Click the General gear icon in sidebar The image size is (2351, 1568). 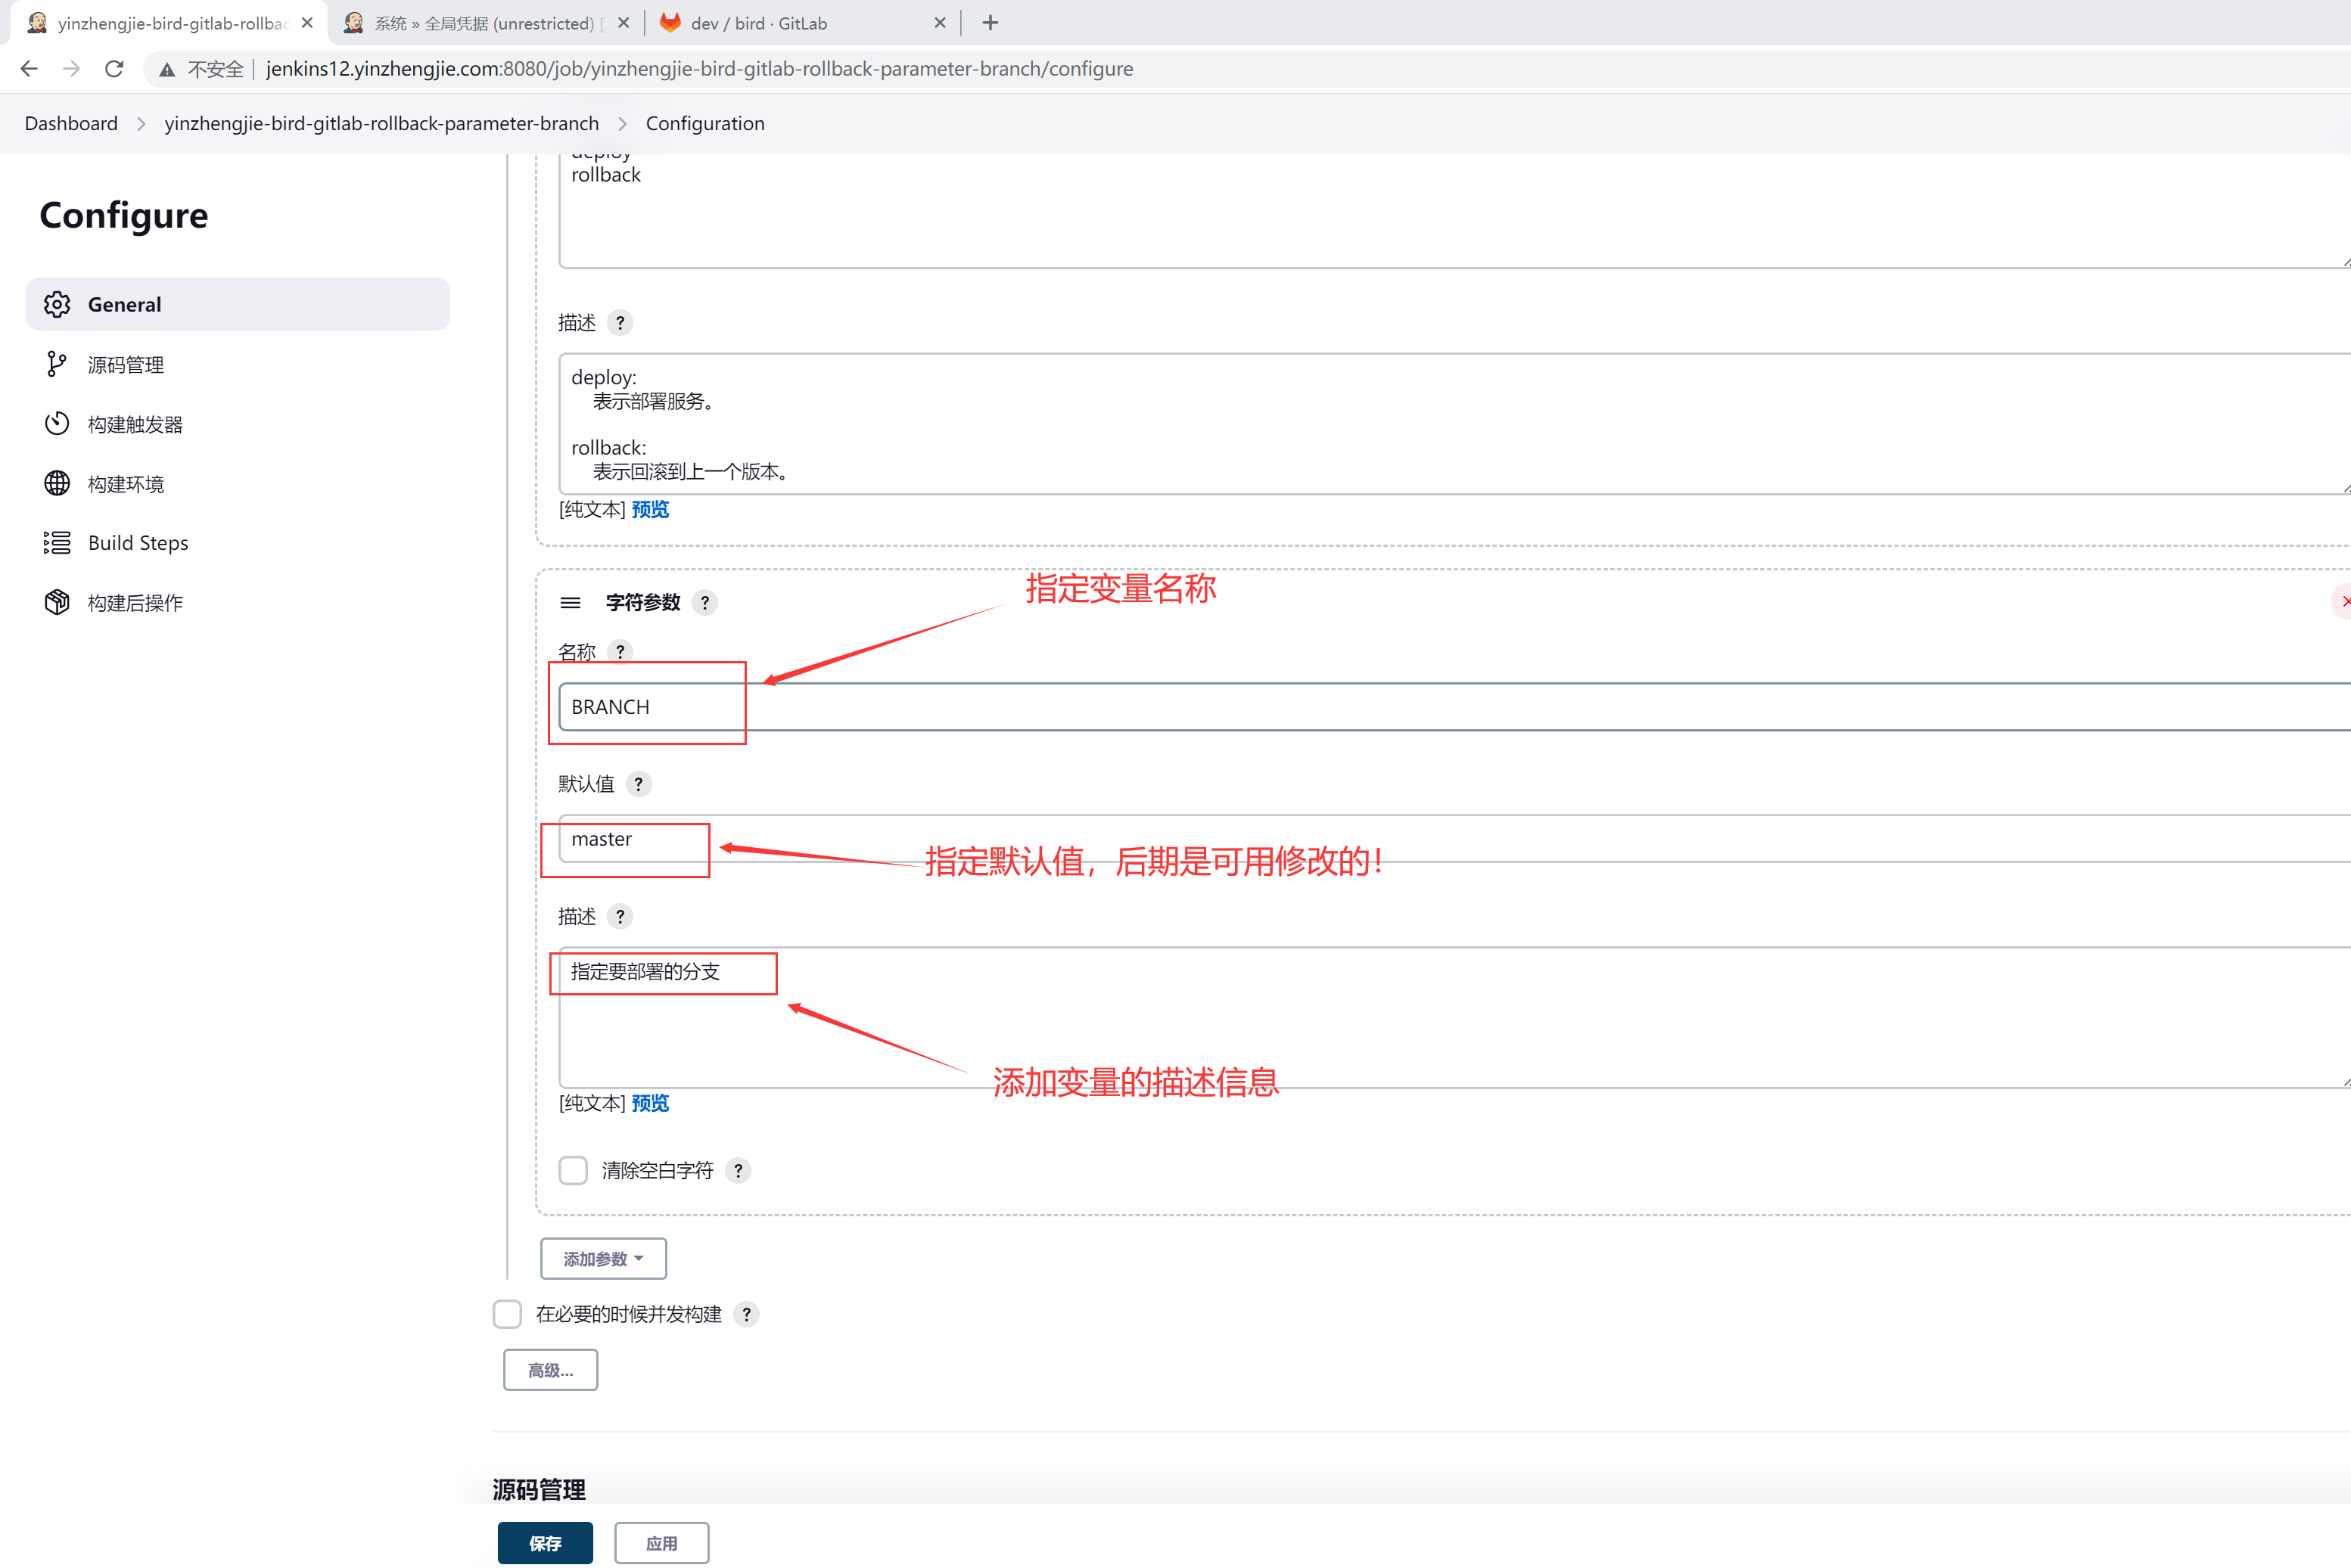[57, 304]
